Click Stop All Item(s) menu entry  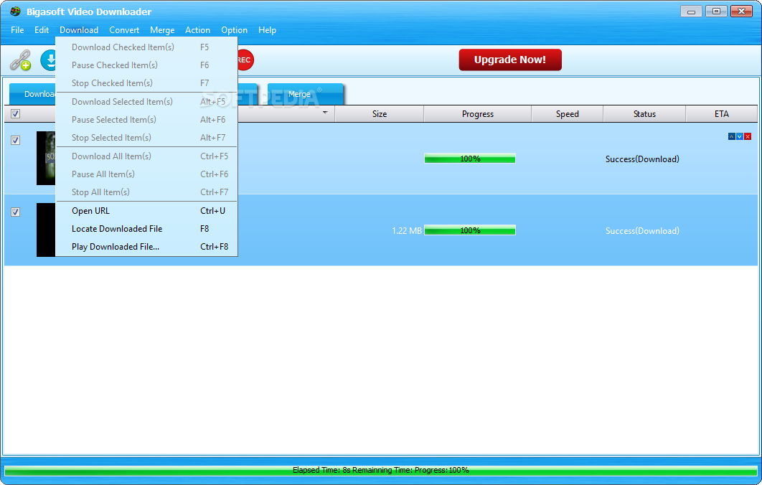point(147,192)
